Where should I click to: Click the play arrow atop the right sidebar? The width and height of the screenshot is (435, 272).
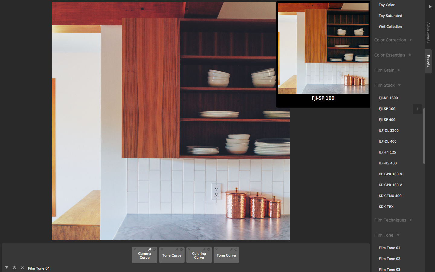pos(430,7)
